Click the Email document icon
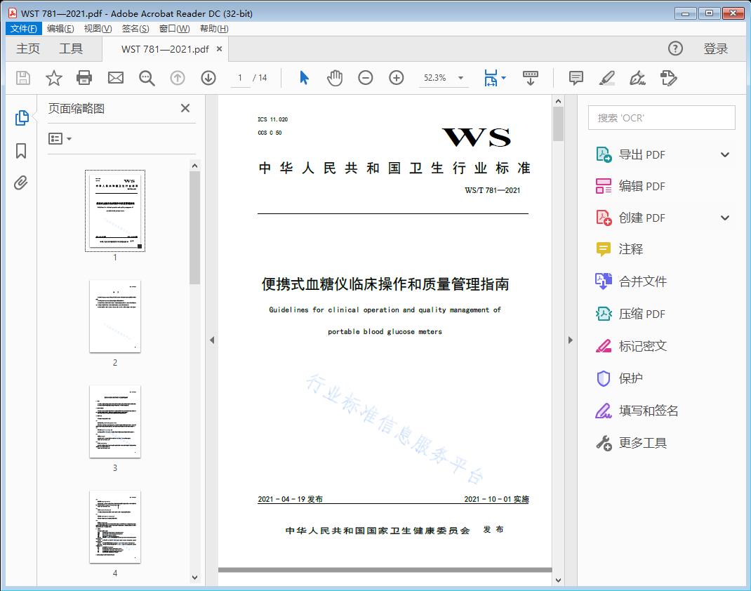Image resolution: width=751 pixels, height=591 pixels. pyautogui.click(x=115, y=78)
